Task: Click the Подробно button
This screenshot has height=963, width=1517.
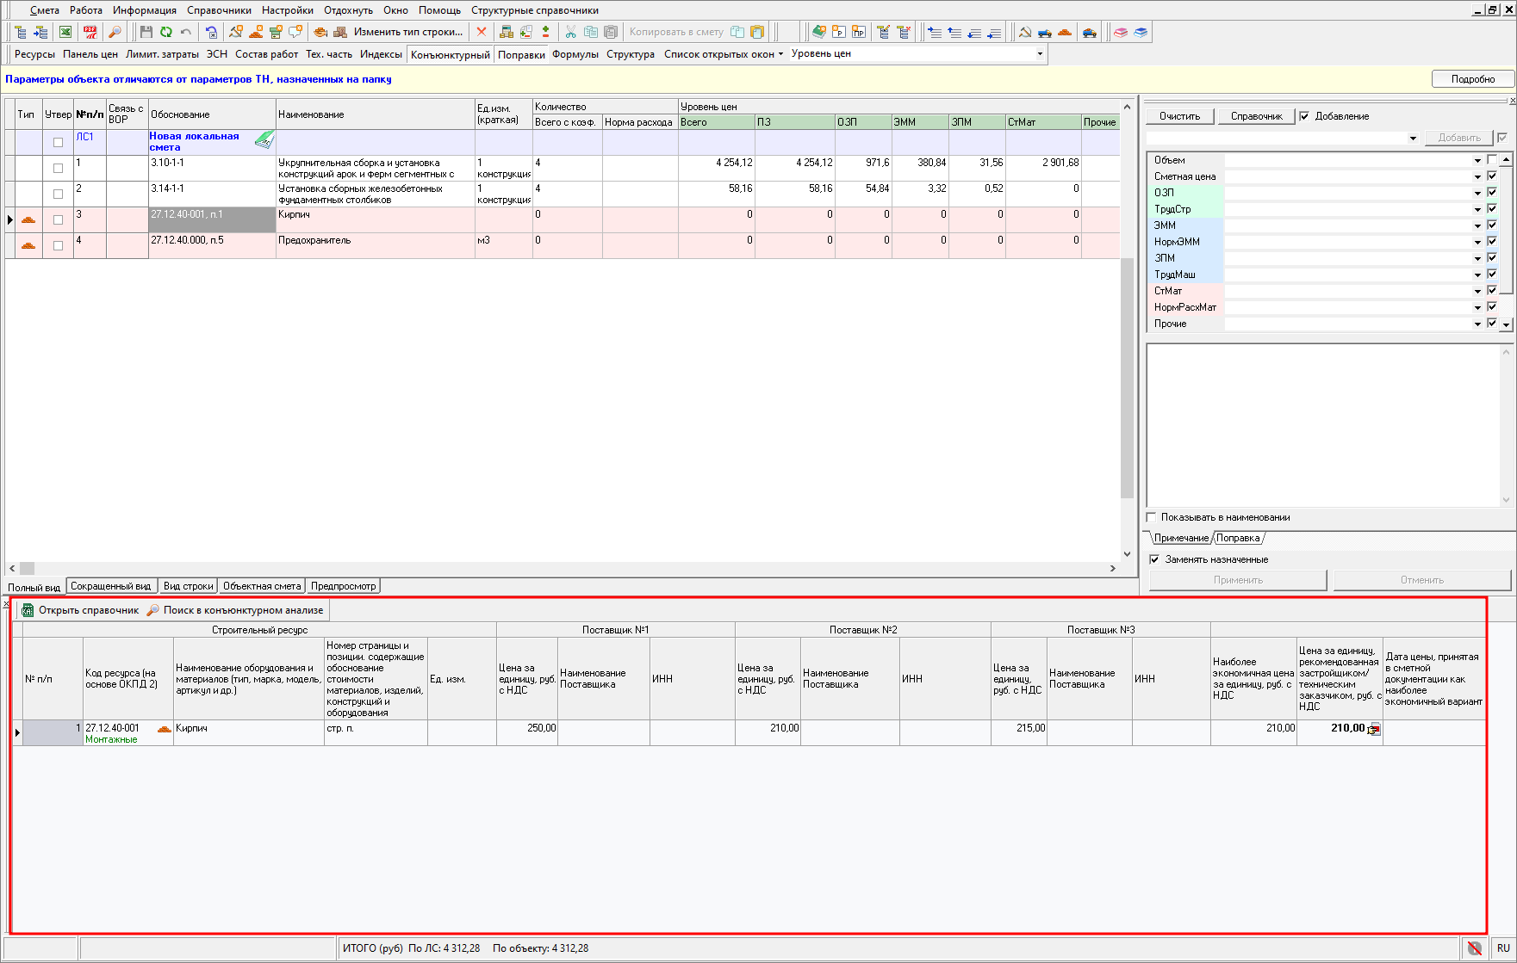Action: click(1473, 79)
